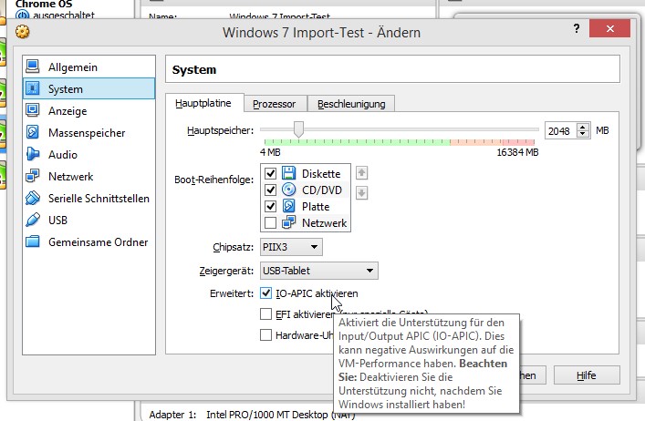The image size is (645, 421).
Task: Select the Audio settings category
Action: (88, 154)
